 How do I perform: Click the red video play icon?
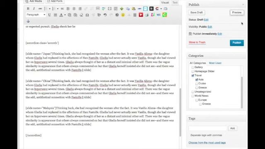(141, 15)
